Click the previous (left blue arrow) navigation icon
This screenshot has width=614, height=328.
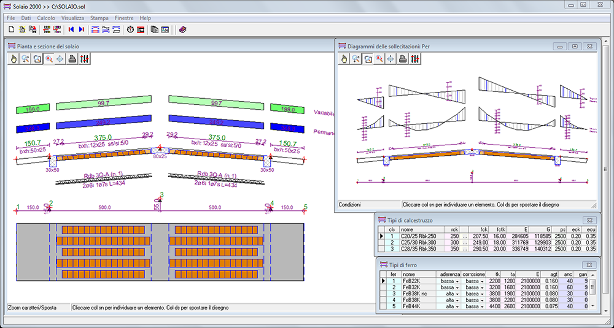coord(71,29)
